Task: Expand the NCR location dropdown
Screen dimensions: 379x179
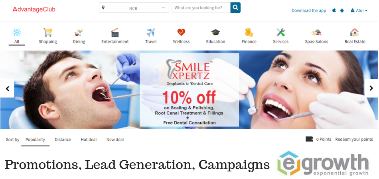Action: pos(134,8)
